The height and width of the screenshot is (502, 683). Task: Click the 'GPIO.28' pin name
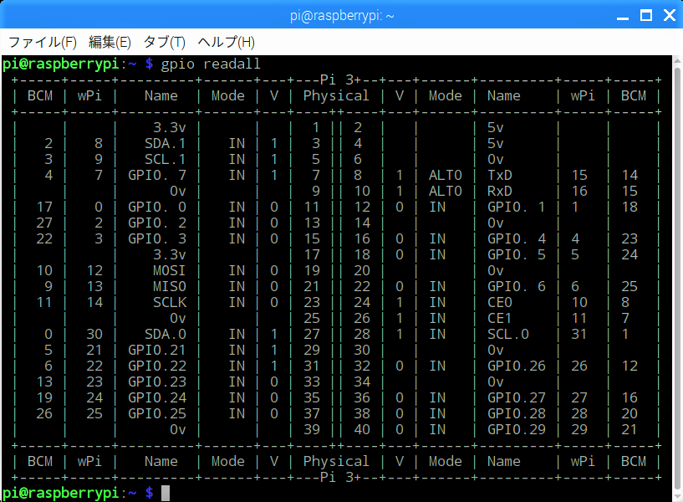pyautogui.click(x=516, y=413)
